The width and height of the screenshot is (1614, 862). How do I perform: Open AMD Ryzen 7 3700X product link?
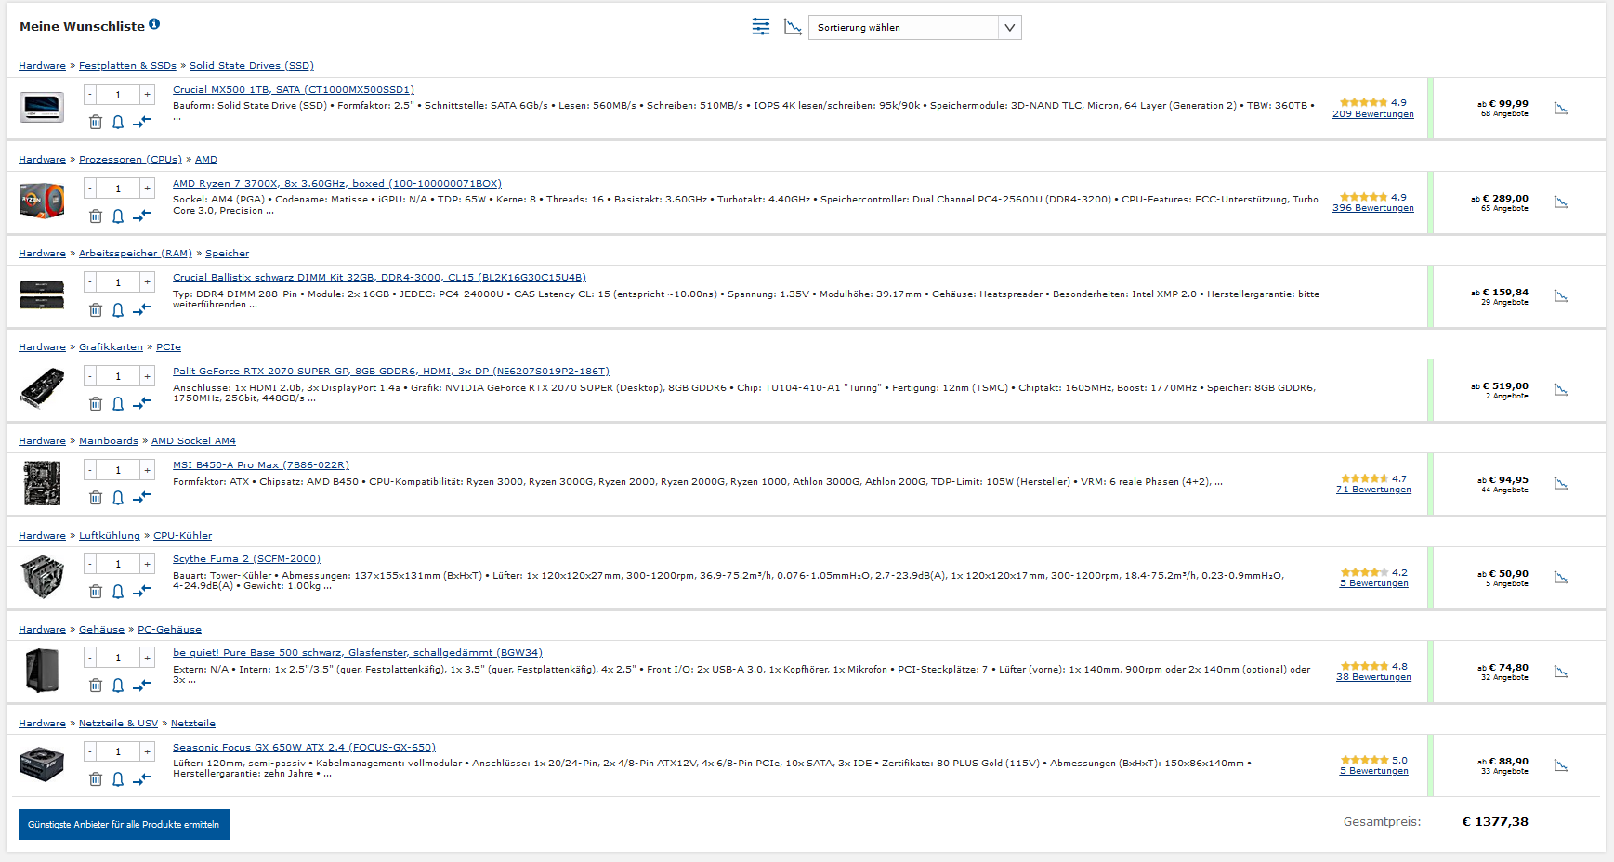click(337, 184)
